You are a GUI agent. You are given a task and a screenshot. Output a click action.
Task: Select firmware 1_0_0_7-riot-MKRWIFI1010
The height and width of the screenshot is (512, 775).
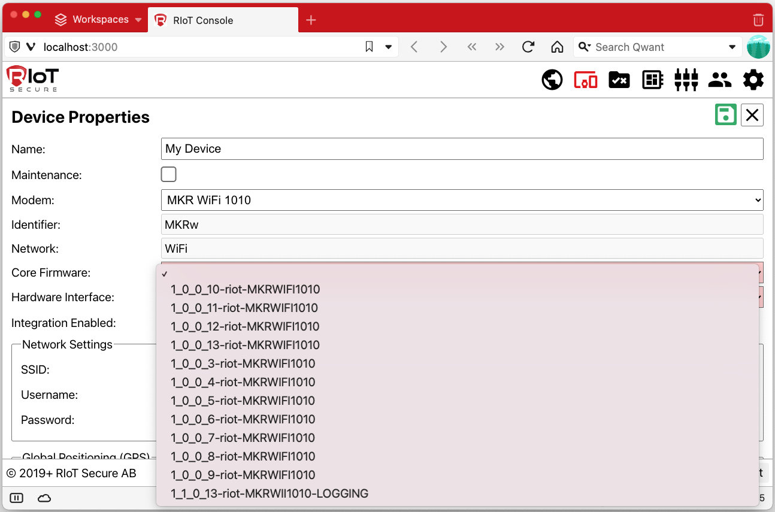click(243, 438)
